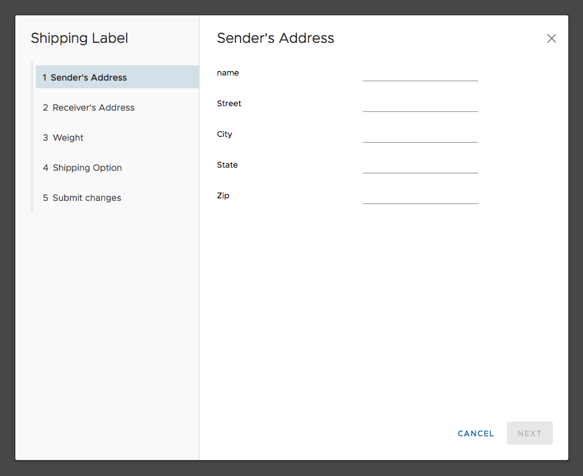Click the CANCEL link
The width and height of the screenshot is (583, 476).
[475, 433]
